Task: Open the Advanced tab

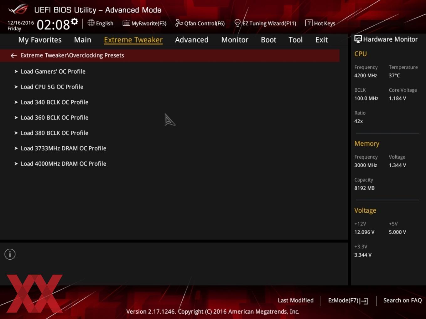Action: (192, 40)
